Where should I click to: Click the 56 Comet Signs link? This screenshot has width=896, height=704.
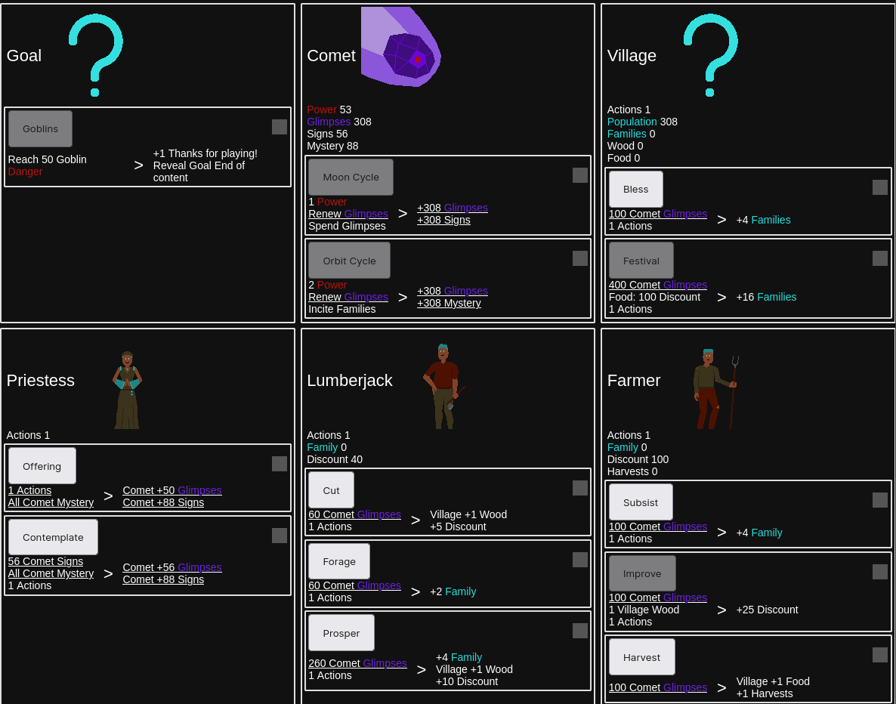(x=46, y=561)
